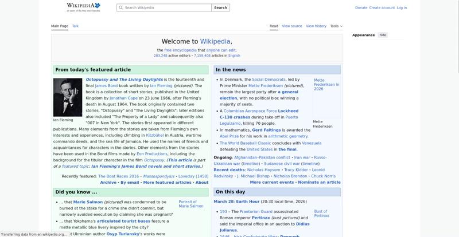Open the More featured articles link
This screenshot has width=459, height=237.
(167, 183)
